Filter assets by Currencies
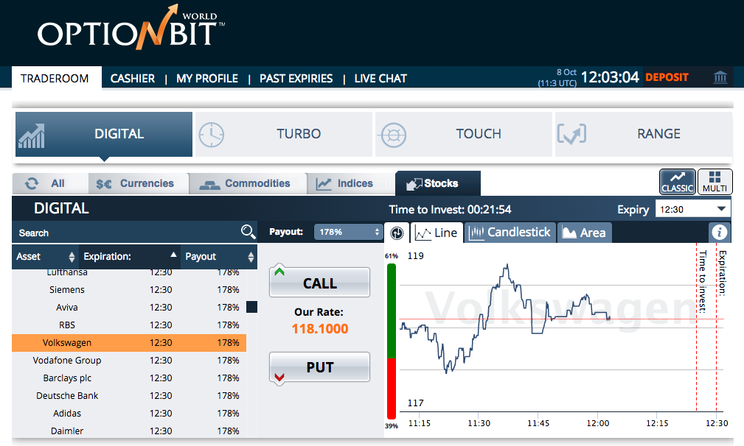Image resolution: width=744 pixels, height=446 pixels. [138, 183]
